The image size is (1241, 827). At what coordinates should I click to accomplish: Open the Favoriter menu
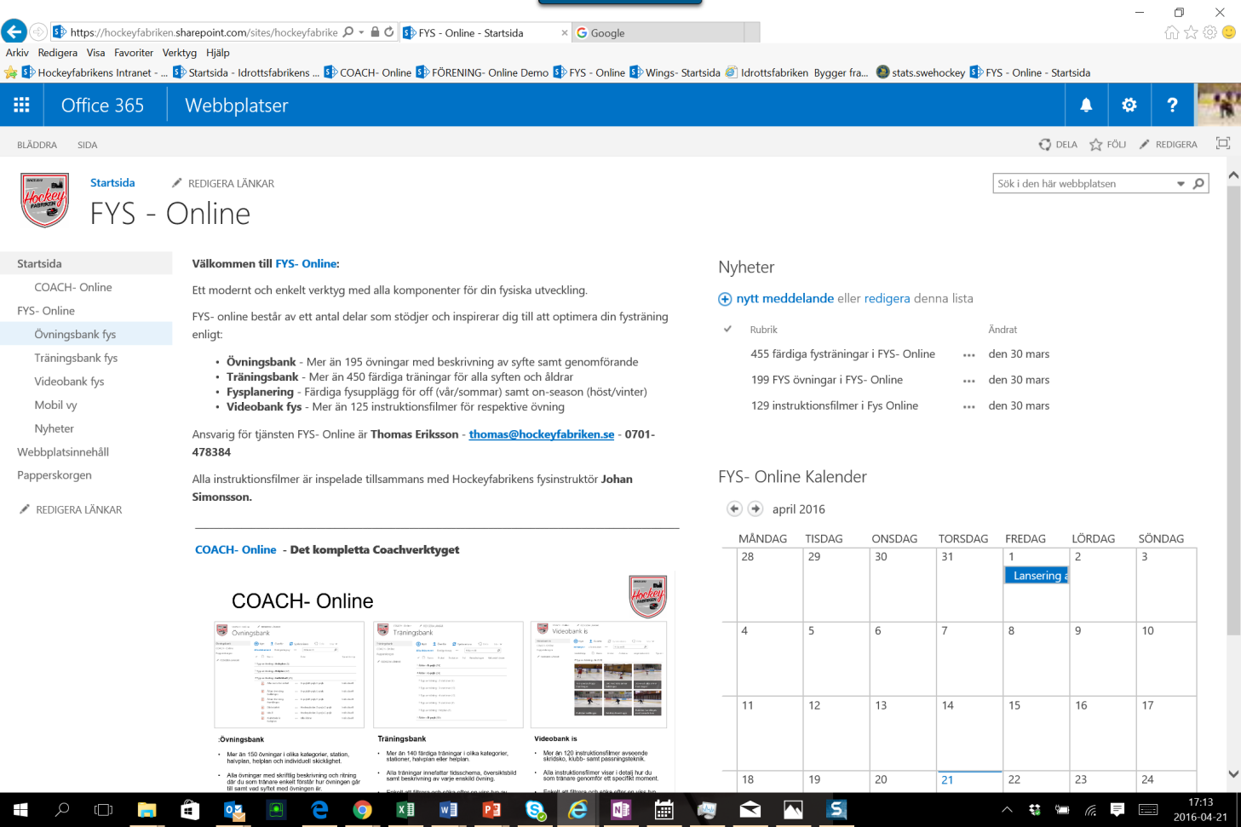[x=134, y=53]
